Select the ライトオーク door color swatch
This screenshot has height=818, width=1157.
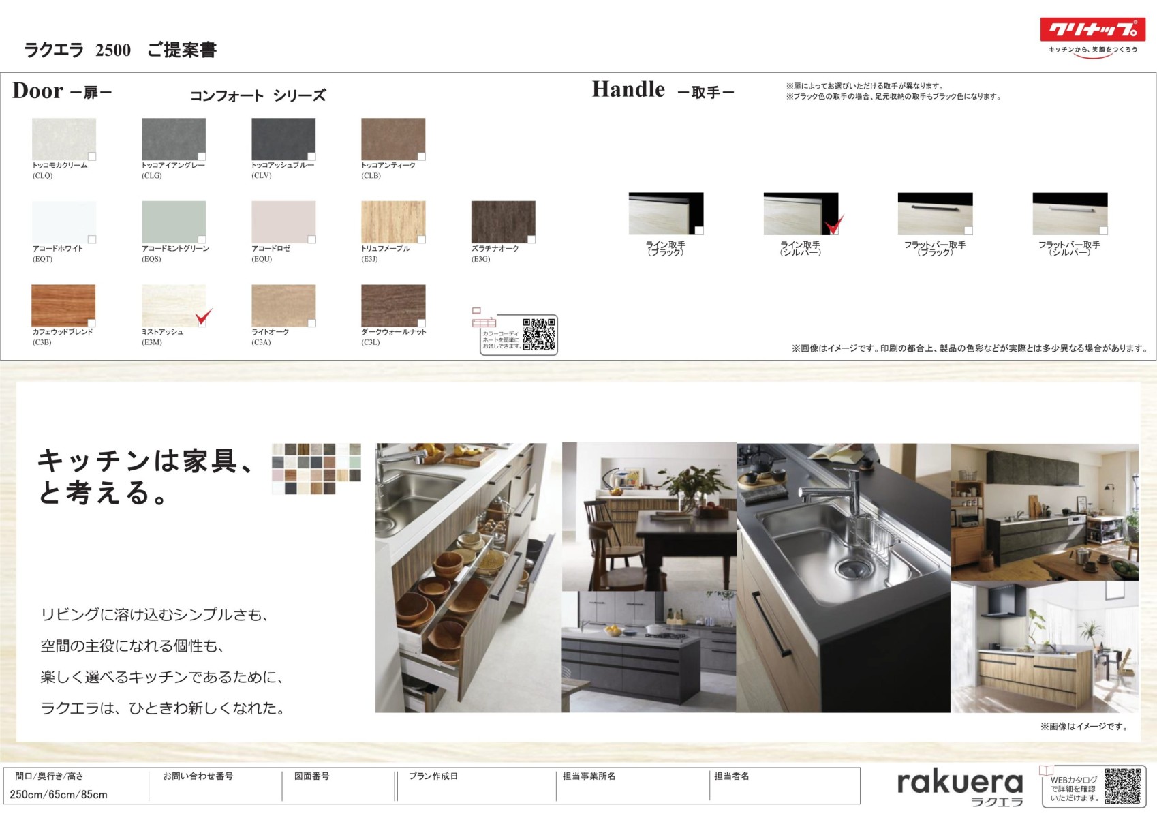pyautogui.click(x=283, y=305)
